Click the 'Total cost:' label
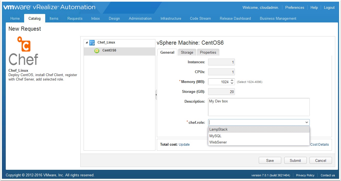The width and height of the screenshot is (341, 181). pos(169,145)
